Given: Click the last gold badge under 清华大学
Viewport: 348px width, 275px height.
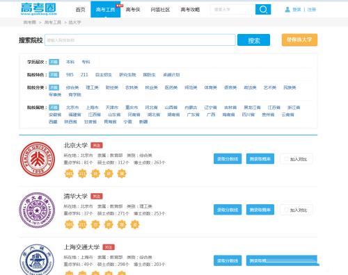Looking at the screenshot, I should click(x=135, y=224).
